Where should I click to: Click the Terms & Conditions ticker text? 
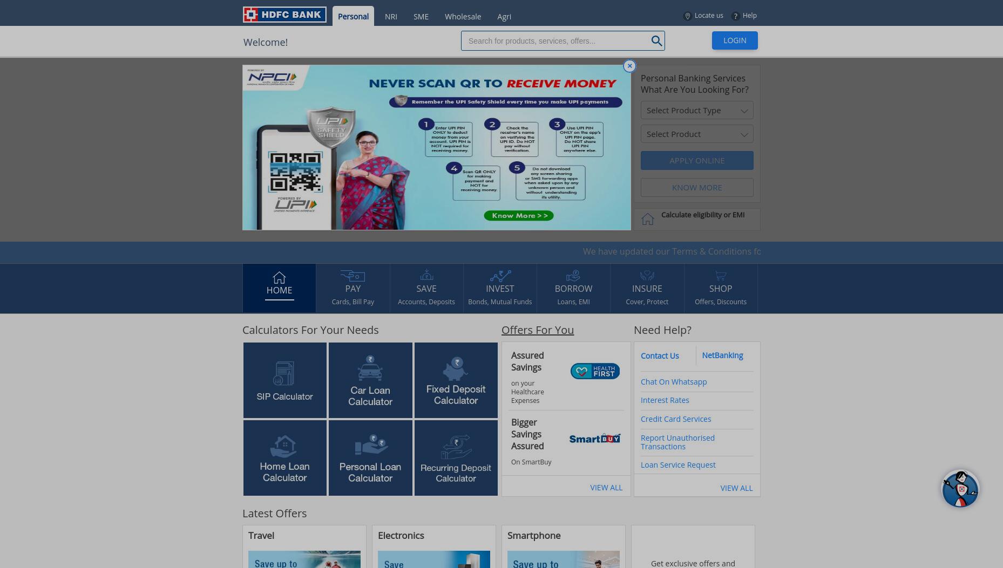pos(672,252)
